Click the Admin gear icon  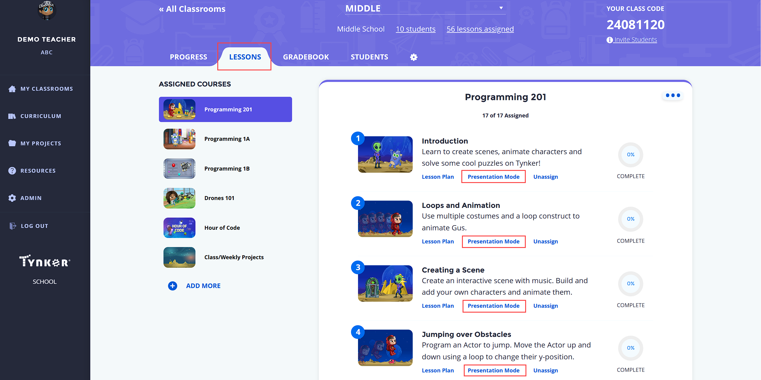12,198
